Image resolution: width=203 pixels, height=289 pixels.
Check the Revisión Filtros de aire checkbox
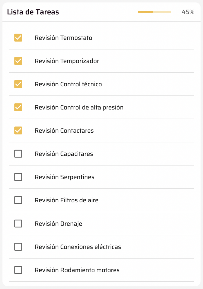[18, 200]
